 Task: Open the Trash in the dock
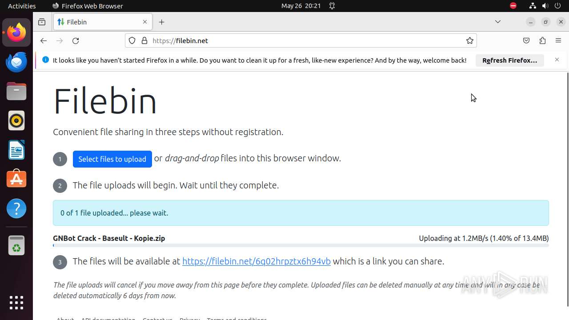[x=16, y=245]
